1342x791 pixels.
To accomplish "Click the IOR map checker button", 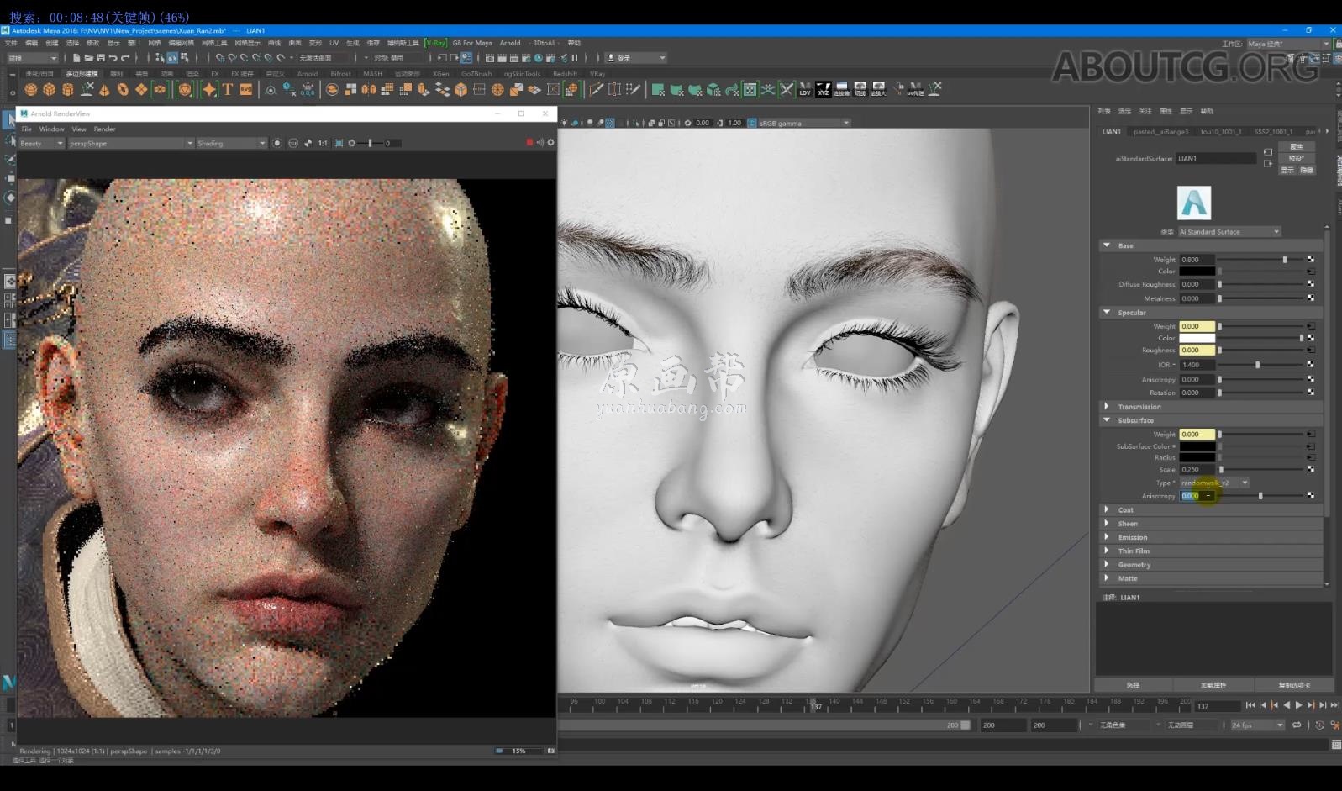I will tap(1310, 365).
